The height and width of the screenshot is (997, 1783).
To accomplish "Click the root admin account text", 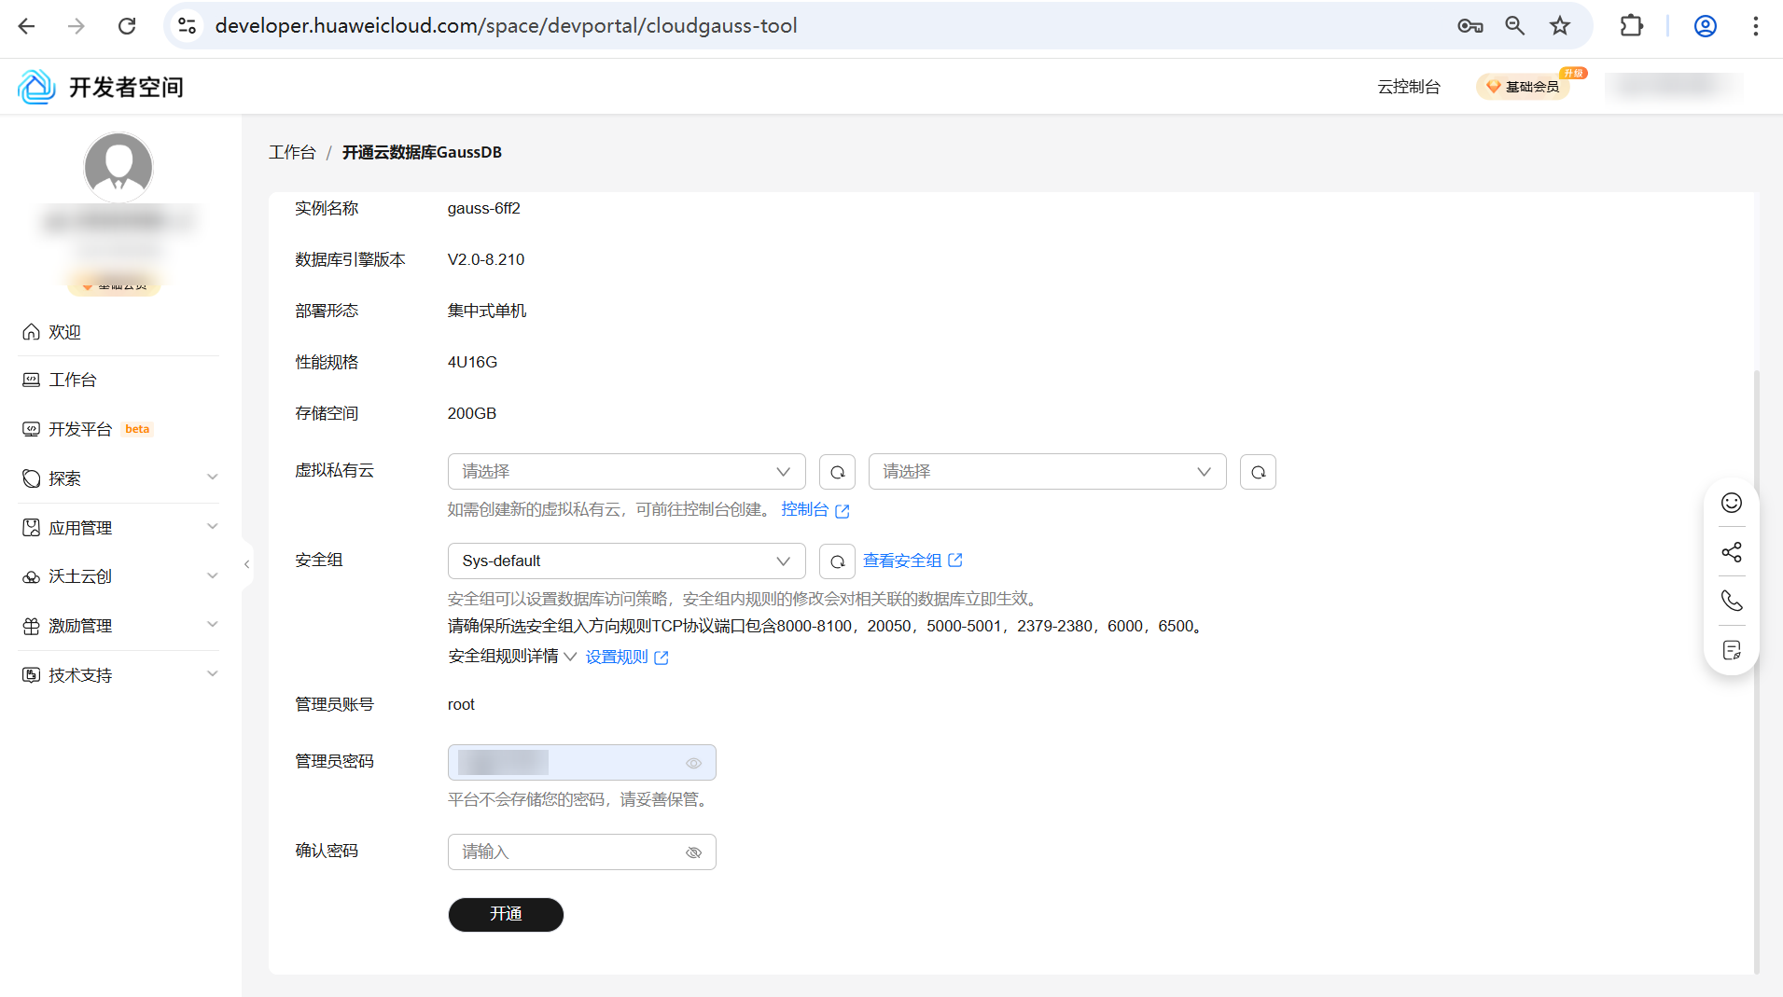I will (x=461, y=705).
